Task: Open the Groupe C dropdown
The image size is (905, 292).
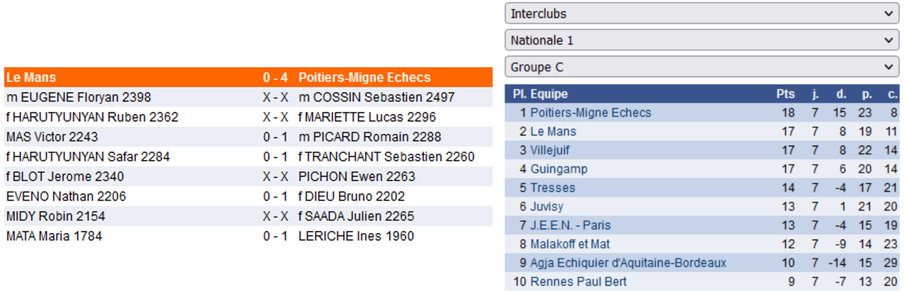Action: [701, 66]
